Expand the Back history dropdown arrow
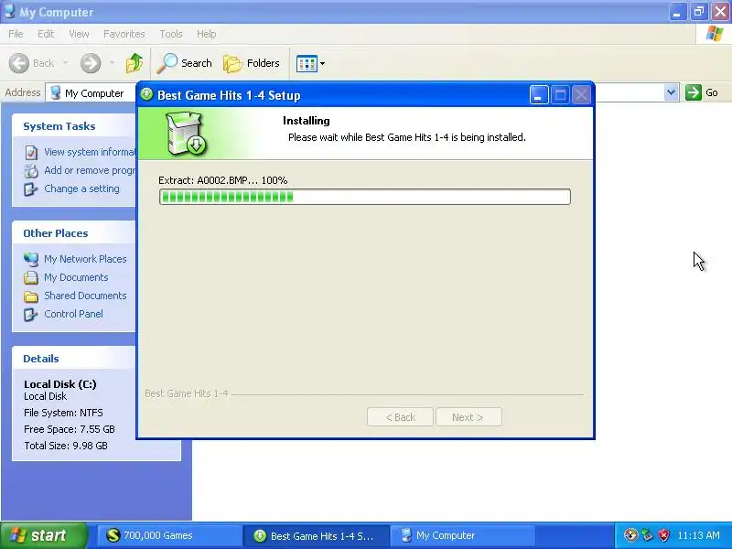Viewport: 732px width, 549px height. pyautogui.click(x=65, y=62)
